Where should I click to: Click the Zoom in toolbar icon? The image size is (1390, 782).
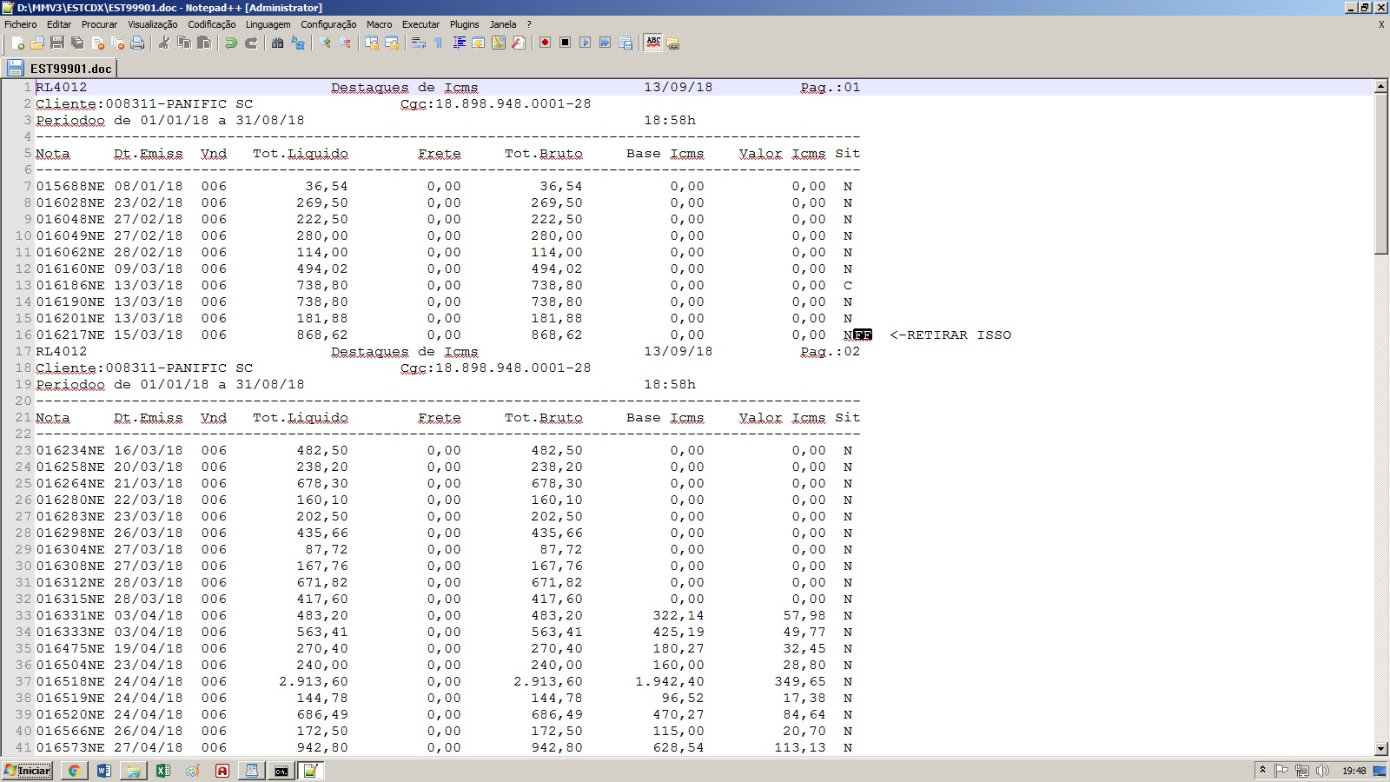click(x=325, y=43)
